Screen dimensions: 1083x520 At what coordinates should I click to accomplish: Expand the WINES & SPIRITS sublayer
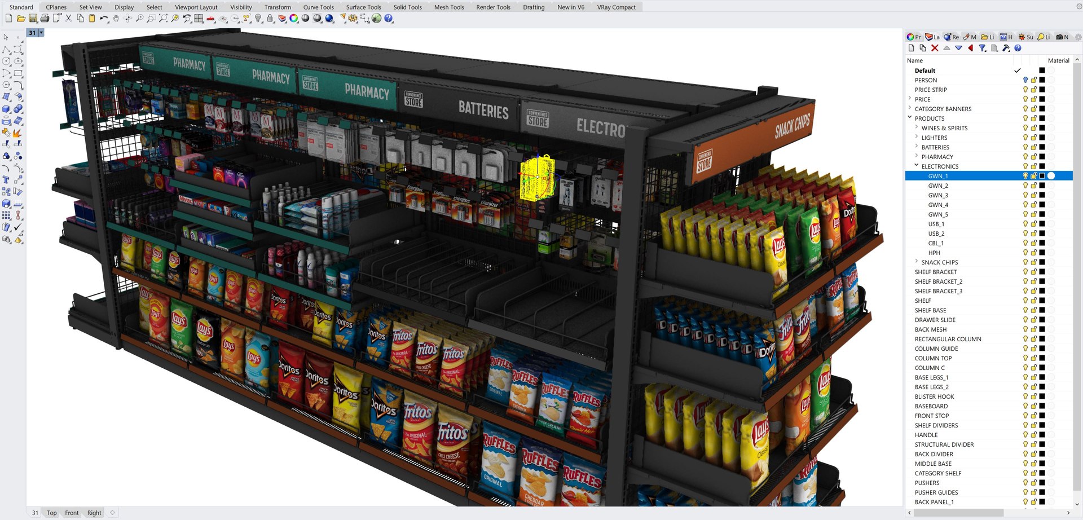pos(917,127)
